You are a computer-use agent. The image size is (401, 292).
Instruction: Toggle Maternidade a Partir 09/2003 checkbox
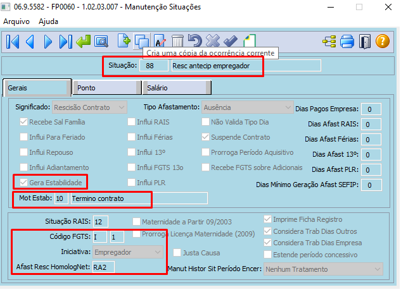click(x=136, y=222)
